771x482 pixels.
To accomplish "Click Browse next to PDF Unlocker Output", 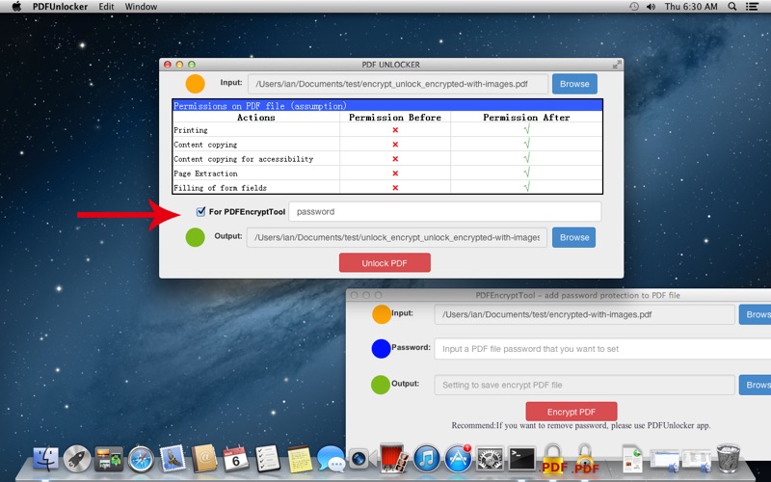I will click(x=573, y=237).
